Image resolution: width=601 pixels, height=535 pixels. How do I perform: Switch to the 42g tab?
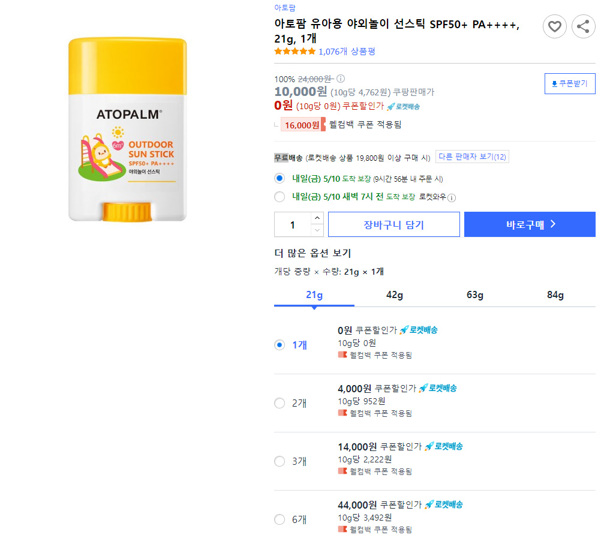[x=395, y=294]
